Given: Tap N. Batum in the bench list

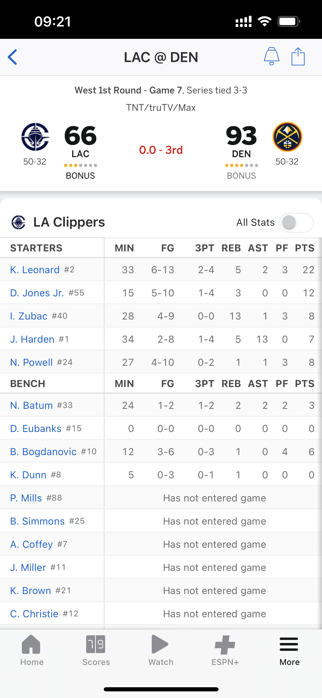Looking at the screenshot, I should click(x=31, y=405).
